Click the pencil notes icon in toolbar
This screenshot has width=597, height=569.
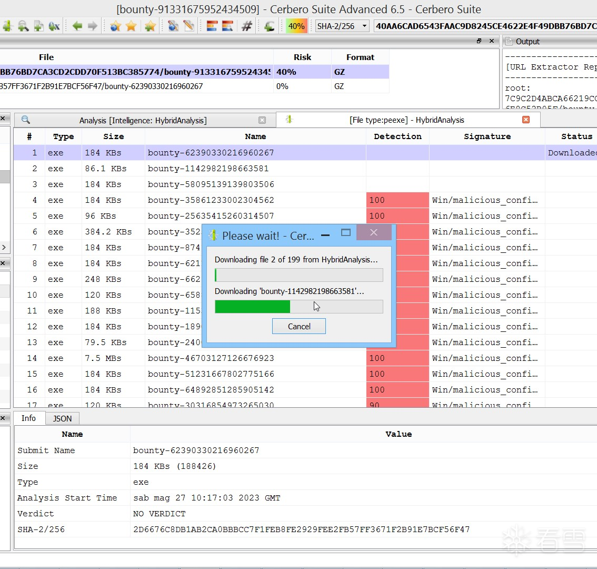(188, 26)
